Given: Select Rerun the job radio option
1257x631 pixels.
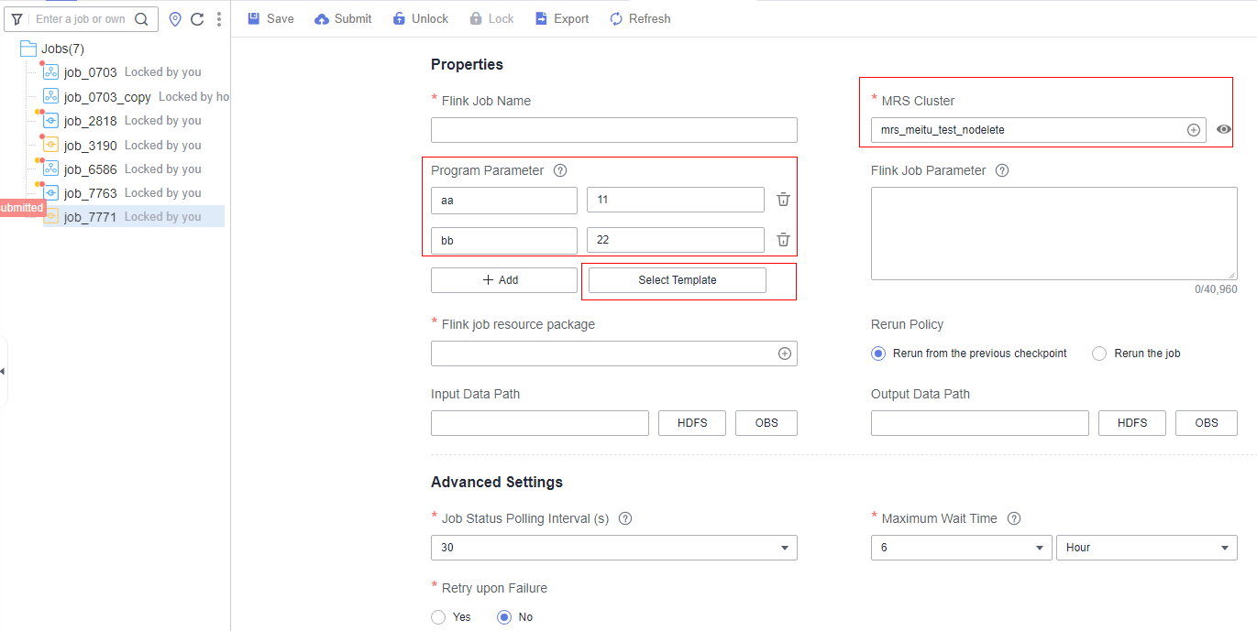Looking at the screenshot, I should pos(1099,354).
